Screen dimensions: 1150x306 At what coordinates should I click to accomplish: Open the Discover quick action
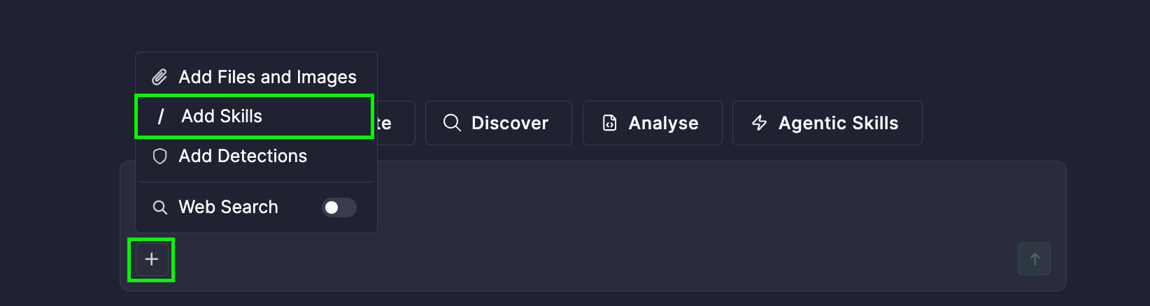point(499,123)
